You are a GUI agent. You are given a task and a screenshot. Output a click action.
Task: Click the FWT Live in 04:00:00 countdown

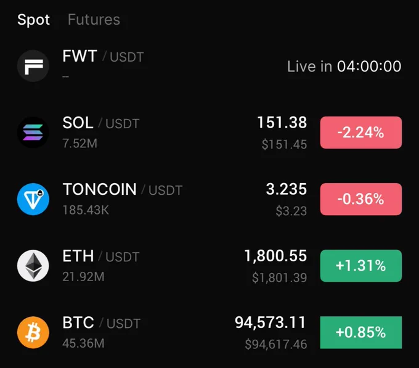[x=344, y=67]
